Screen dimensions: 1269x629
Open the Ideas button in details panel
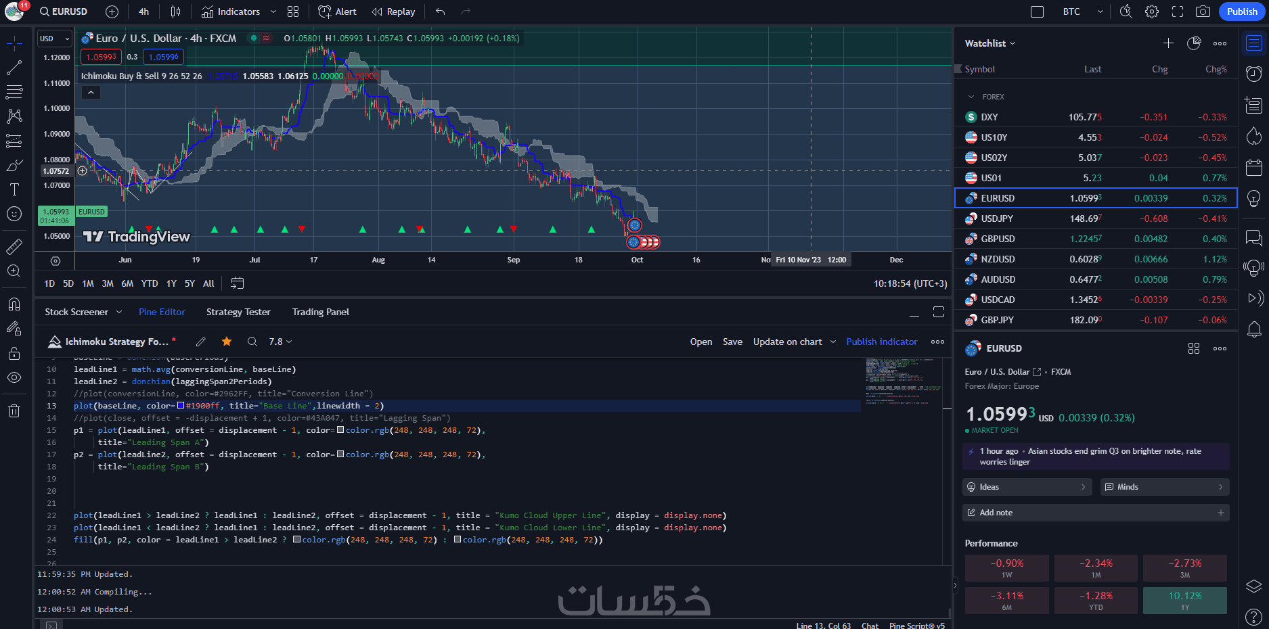click(x=1027, y=487)
